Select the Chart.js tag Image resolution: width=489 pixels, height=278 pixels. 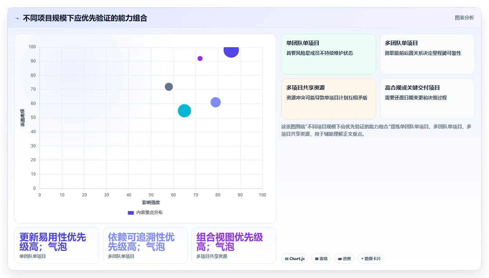pyautogui.click(x=295, y=259)
